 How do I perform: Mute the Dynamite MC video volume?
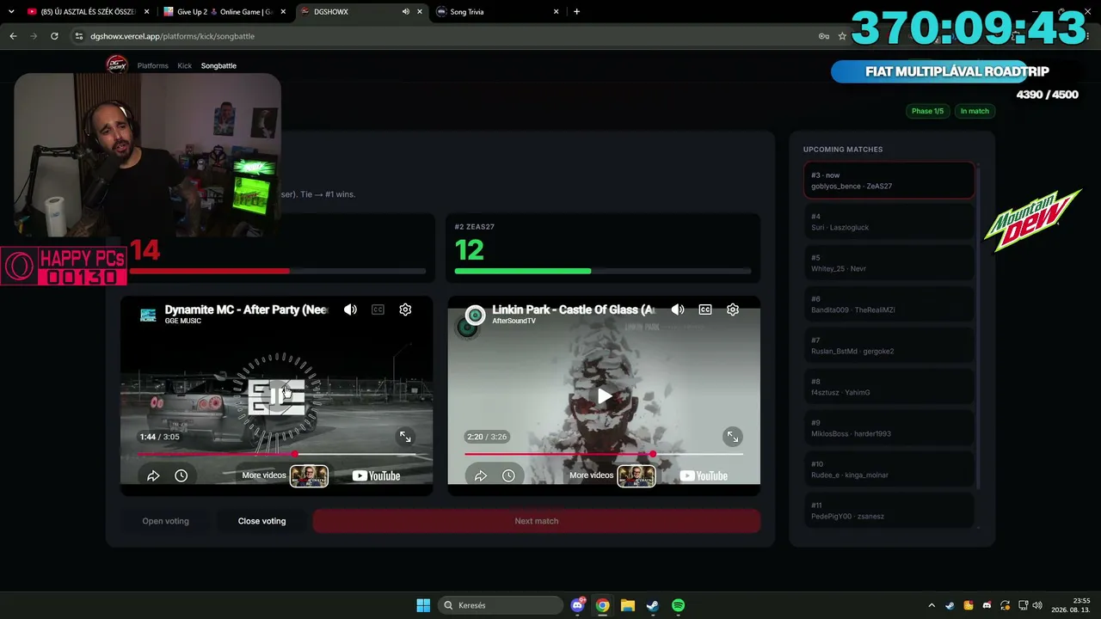click(350, 309)
